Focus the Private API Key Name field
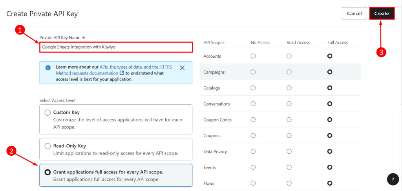Viewport: 402px width, 191px height. pyautogui.click(x=116, y=47)
